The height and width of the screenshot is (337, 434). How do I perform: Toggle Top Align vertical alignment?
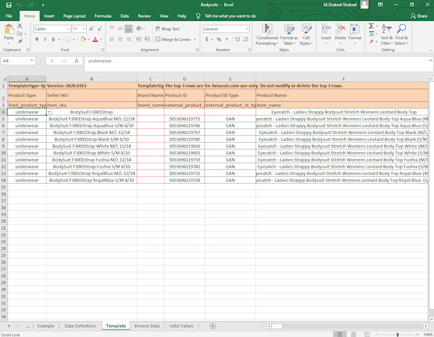112,29
